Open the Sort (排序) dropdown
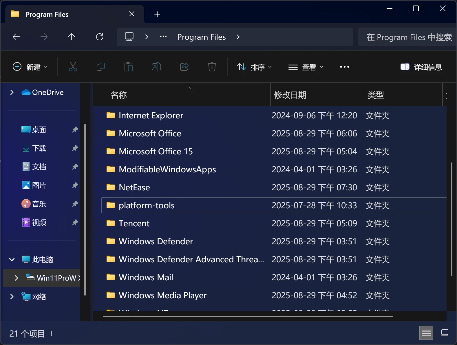This screenshot has height=345, width=457. (254, 67)
